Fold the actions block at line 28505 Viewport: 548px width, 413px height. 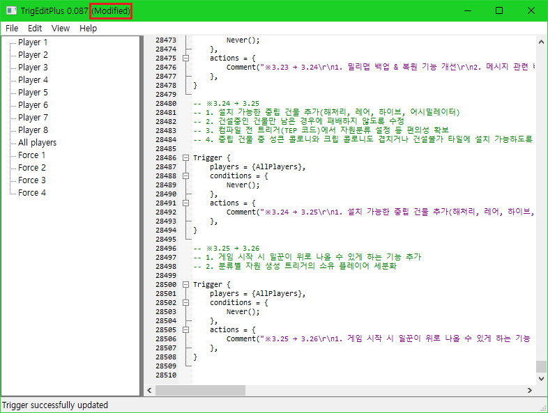coord(185,330)
